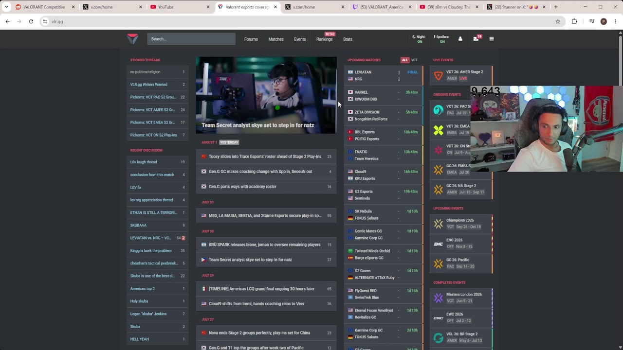Open the FNATIC vs Team Heretics match
The width and height of the screenshot is (623, 350).
pos(384,155)
